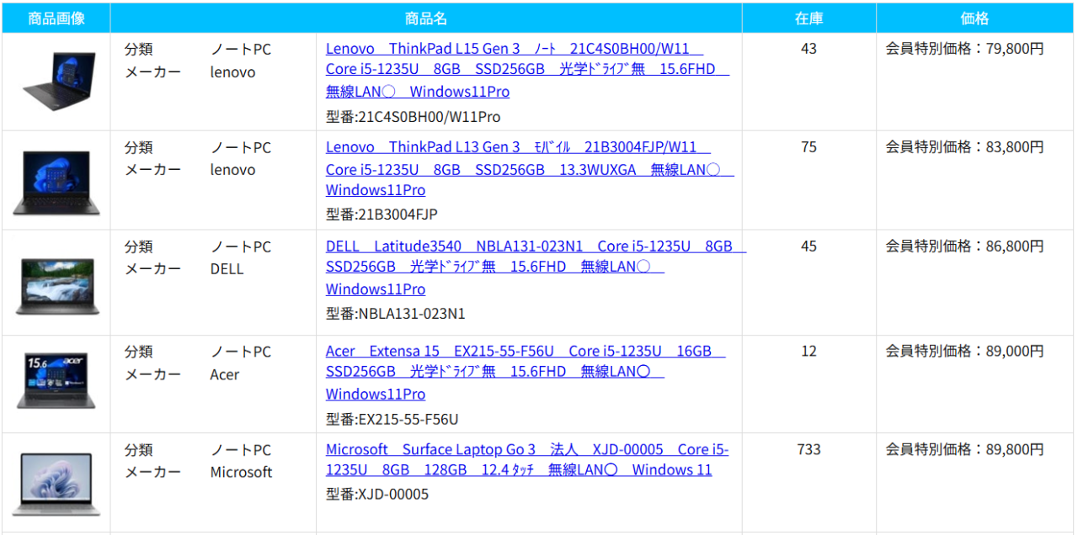Select the price 会員特別価格：79,800円
Screen dimensions: 1078x535
pyautogui.click(x=964, y=49)
